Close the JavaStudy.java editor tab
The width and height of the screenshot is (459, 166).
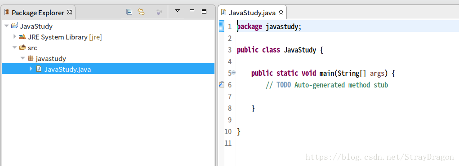[281, 12]
